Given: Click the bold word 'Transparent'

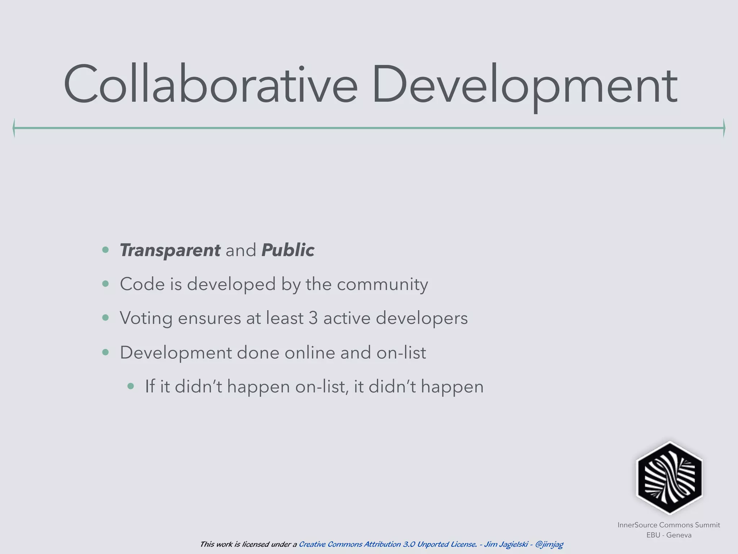Looking at the screenshot, I should coord(170,250).
